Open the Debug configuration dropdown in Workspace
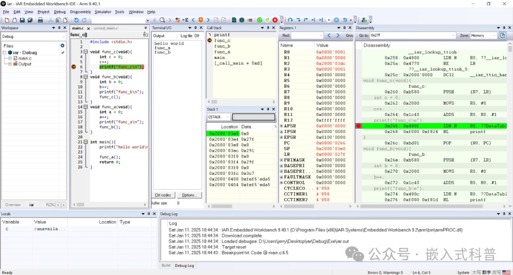 (x=63, y=37)
